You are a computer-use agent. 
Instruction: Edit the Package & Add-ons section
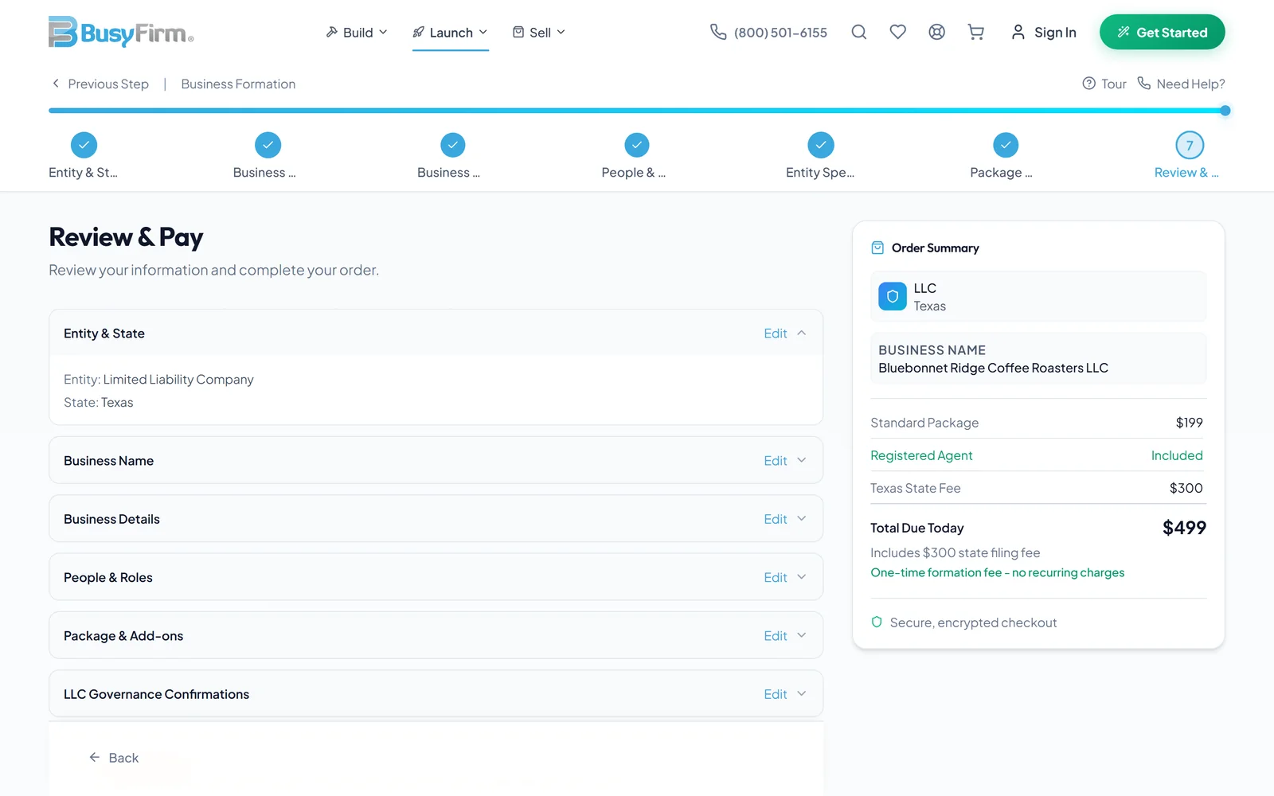pyautogui.click(x=775, y=636)
